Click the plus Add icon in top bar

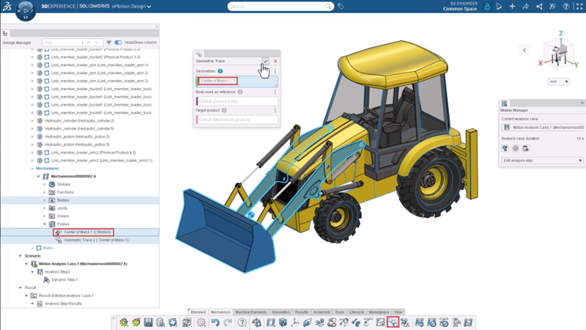[513, 7]
